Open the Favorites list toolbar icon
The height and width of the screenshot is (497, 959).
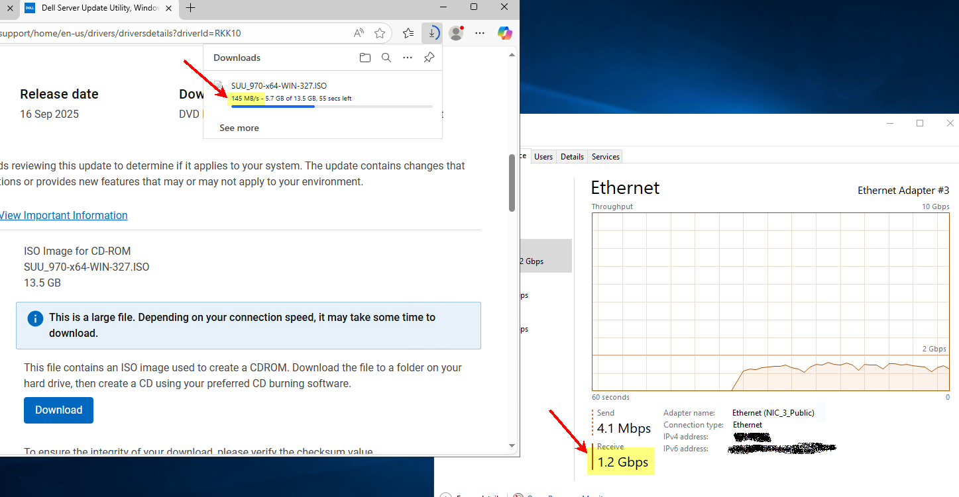408,33
